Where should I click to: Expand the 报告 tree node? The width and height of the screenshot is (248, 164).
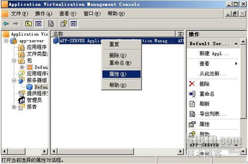[14, 107]
